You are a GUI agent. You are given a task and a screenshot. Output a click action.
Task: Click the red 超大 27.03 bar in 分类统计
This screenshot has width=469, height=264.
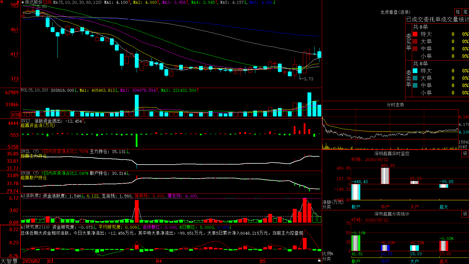pos(444,246)
